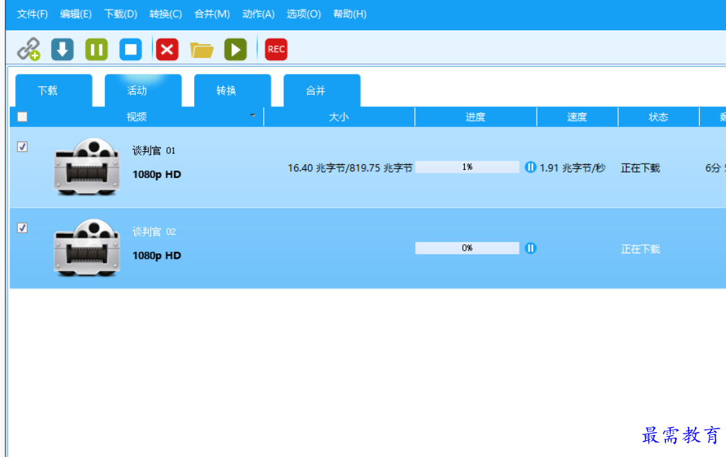Open the yellow folder toolbar icon

click(202, 50)
